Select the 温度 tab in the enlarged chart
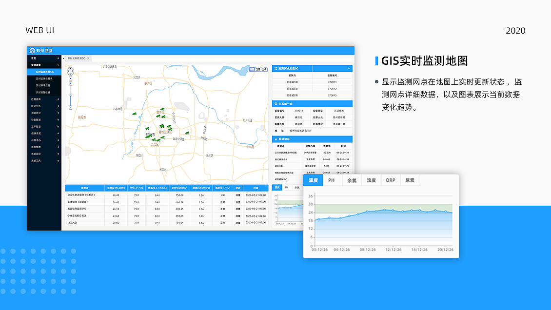 point(313,180)
